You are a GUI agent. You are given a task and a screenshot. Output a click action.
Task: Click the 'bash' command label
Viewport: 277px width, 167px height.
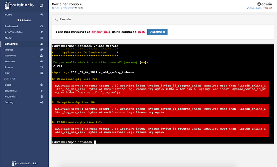coord(141,32)
